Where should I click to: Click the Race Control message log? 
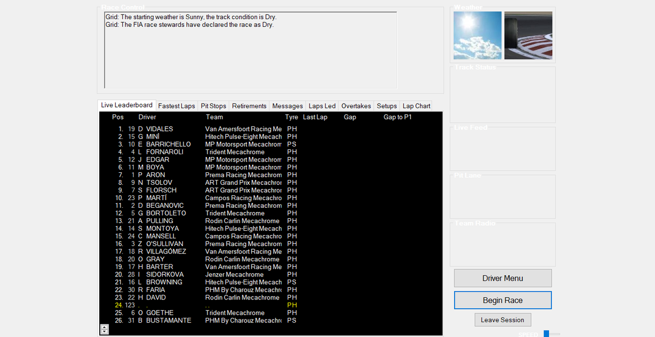(251, 50)
